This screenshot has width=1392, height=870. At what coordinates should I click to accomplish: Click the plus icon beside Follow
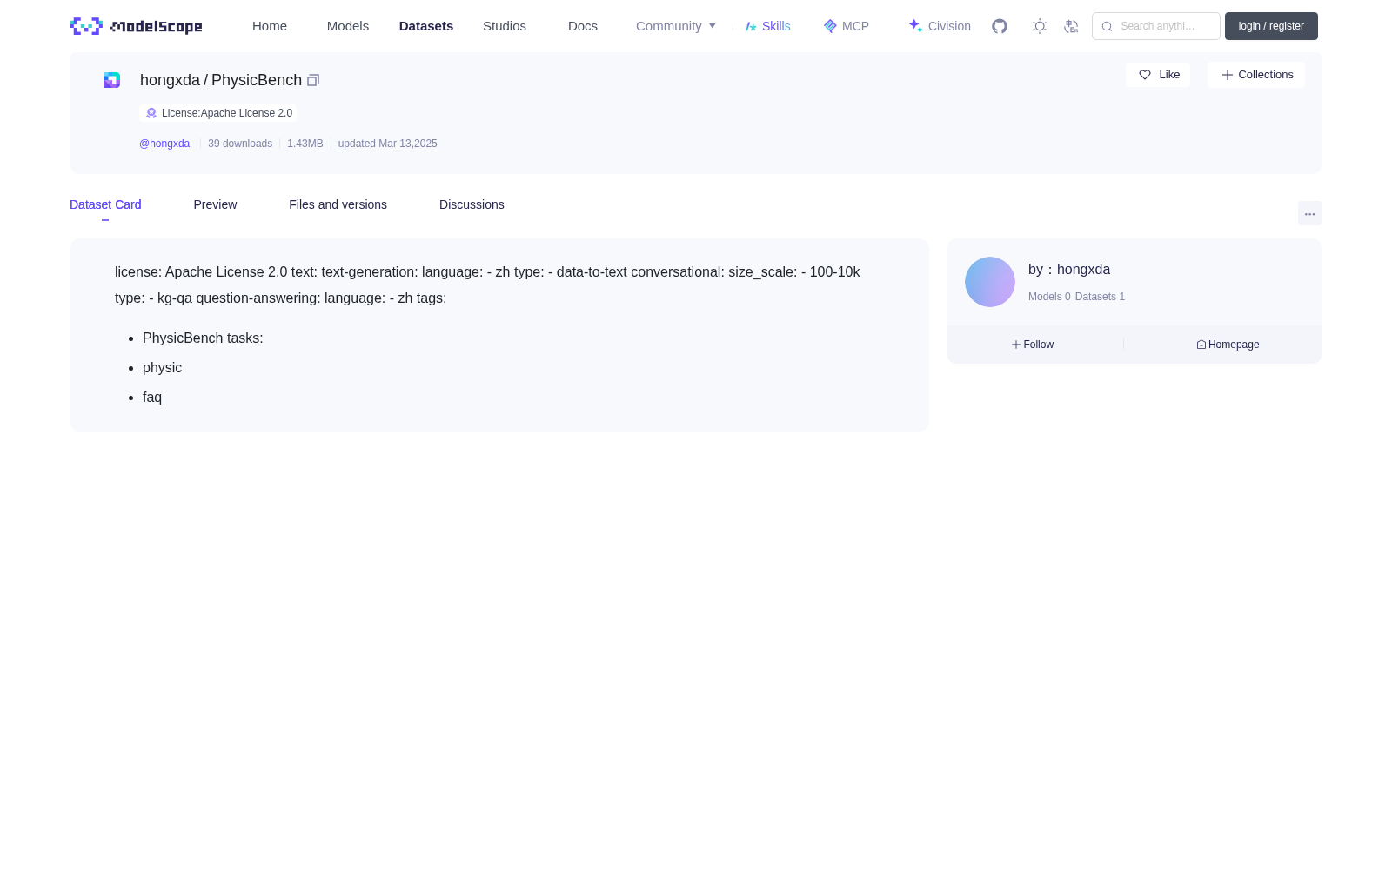(1015, 345)
